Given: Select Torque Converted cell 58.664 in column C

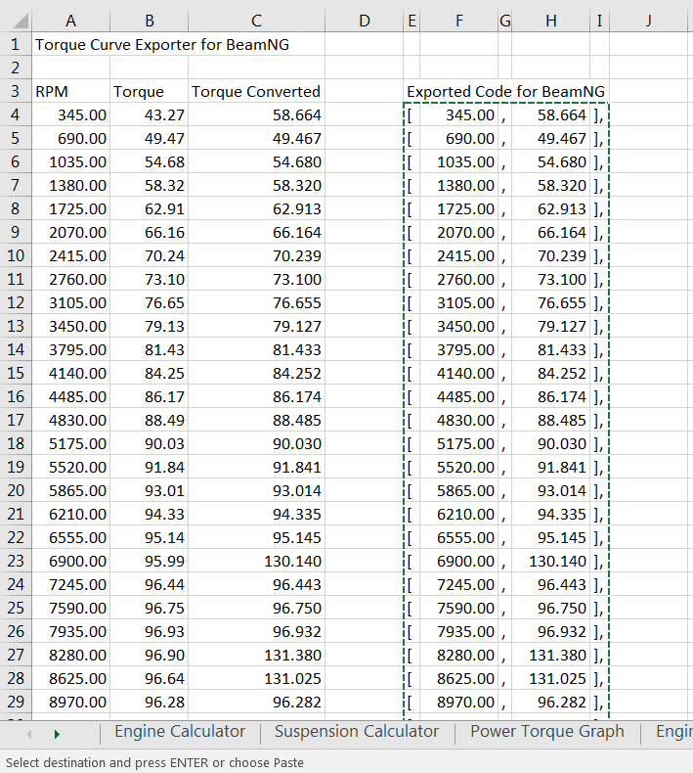Looking at the screenshot, I should 256,114.
